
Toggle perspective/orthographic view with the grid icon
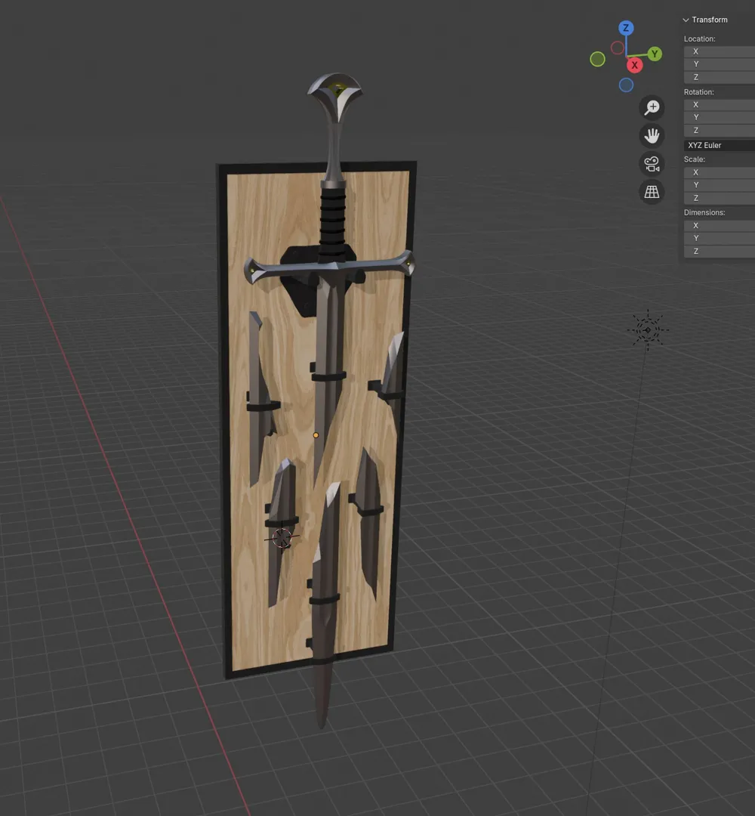652,192
